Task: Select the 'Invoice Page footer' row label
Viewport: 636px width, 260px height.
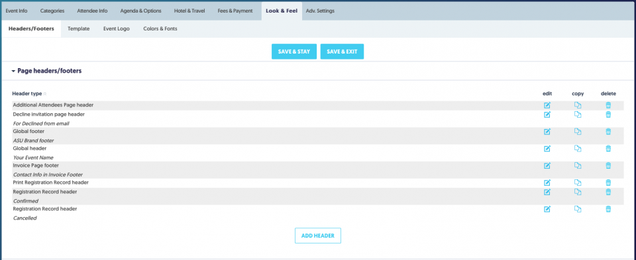Action: point(36,165)
